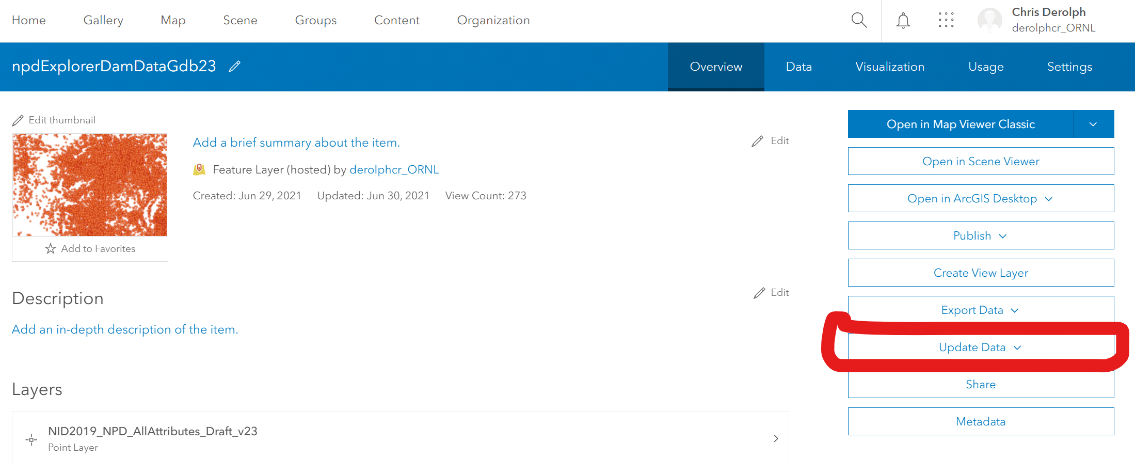Viewport: 1135px width, 474px height.
Task: Select the point layer symbol icon
Action: pyautogui.click(x=31, y=438)
